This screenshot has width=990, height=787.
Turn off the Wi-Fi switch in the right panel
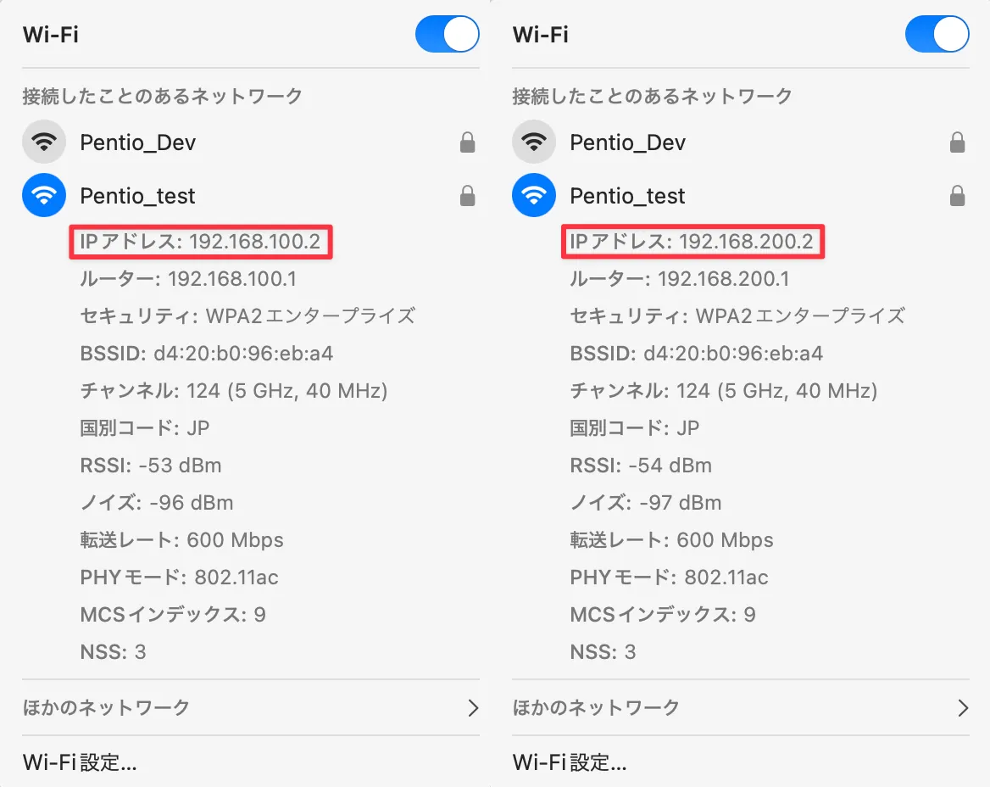[x=937, y=35]
